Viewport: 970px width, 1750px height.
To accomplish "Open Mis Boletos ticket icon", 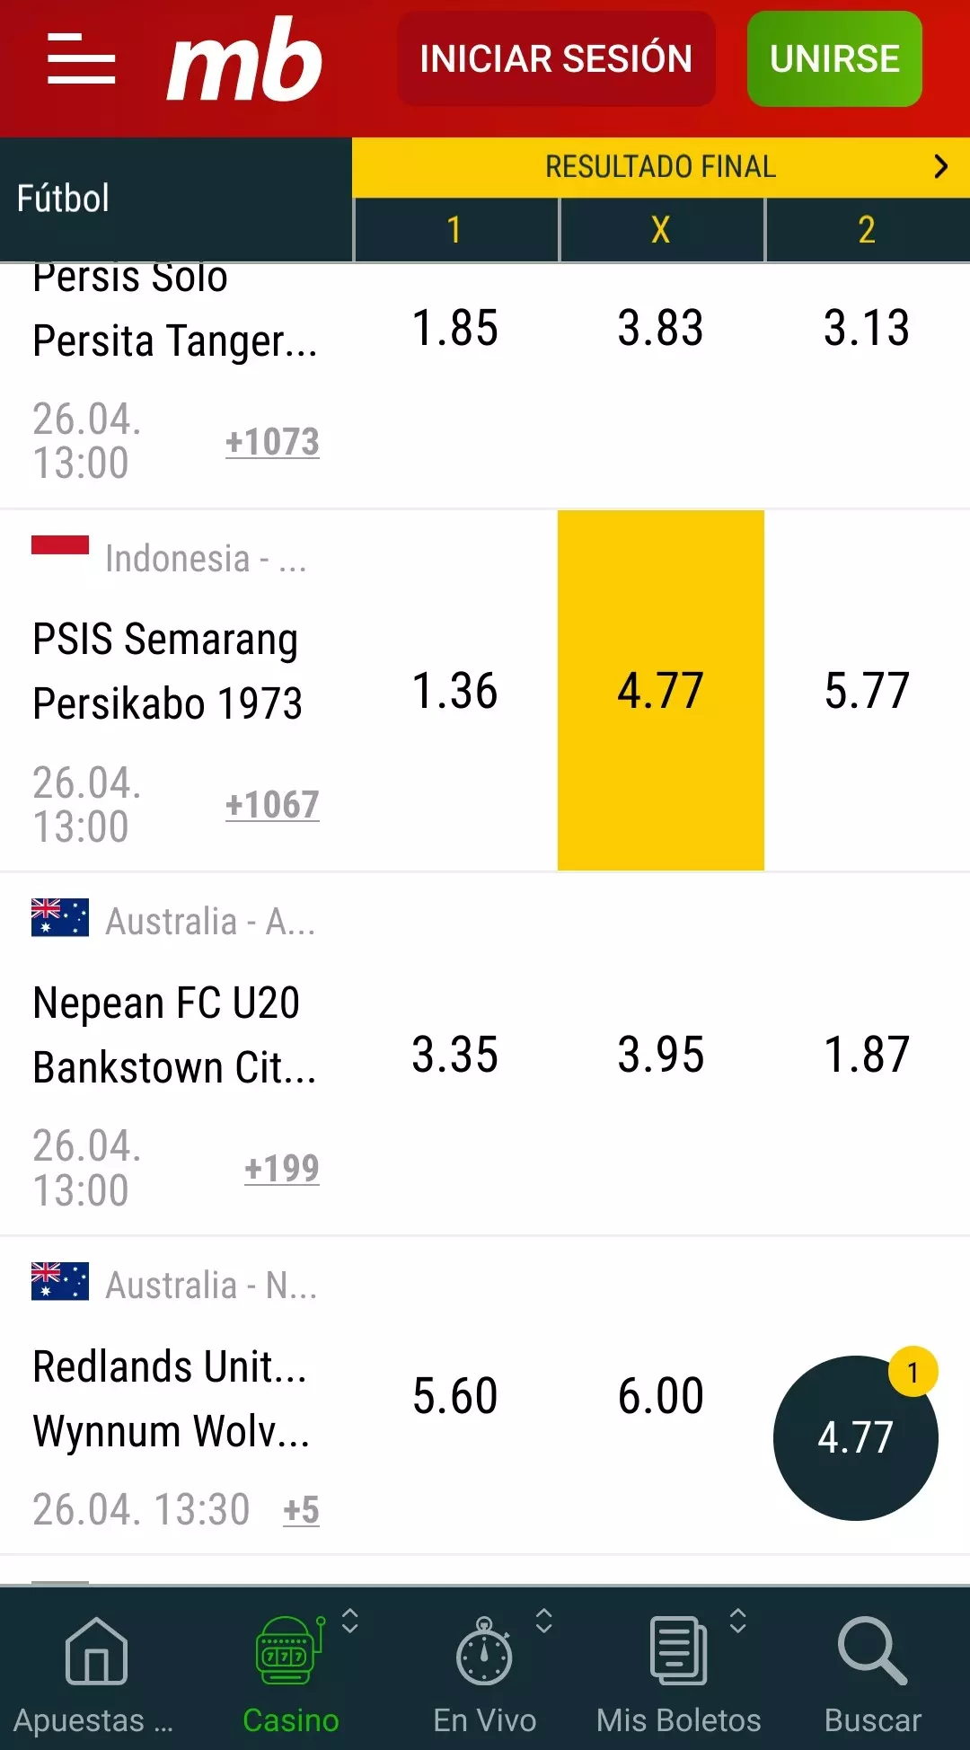I will click(678, 1650).
